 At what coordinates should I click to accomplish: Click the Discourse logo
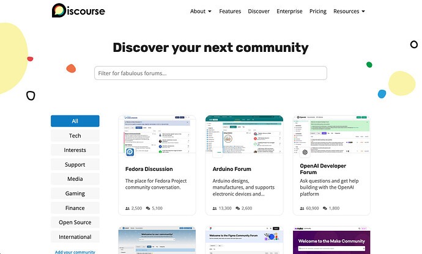tap(78, 10)
